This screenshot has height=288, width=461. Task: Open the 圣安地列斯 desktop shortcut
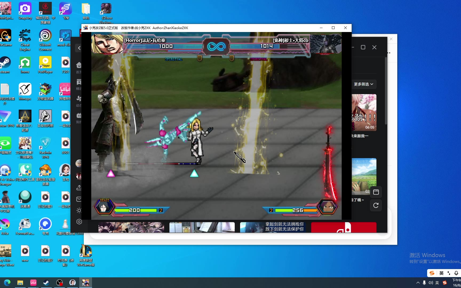(x=45, y=119)
